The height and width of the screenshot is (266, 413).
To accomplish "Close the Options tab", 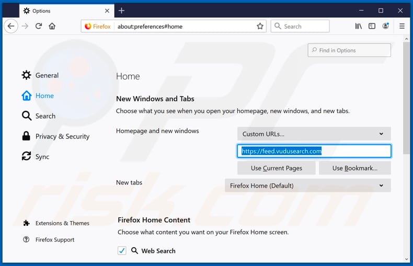I will [107, 11].
